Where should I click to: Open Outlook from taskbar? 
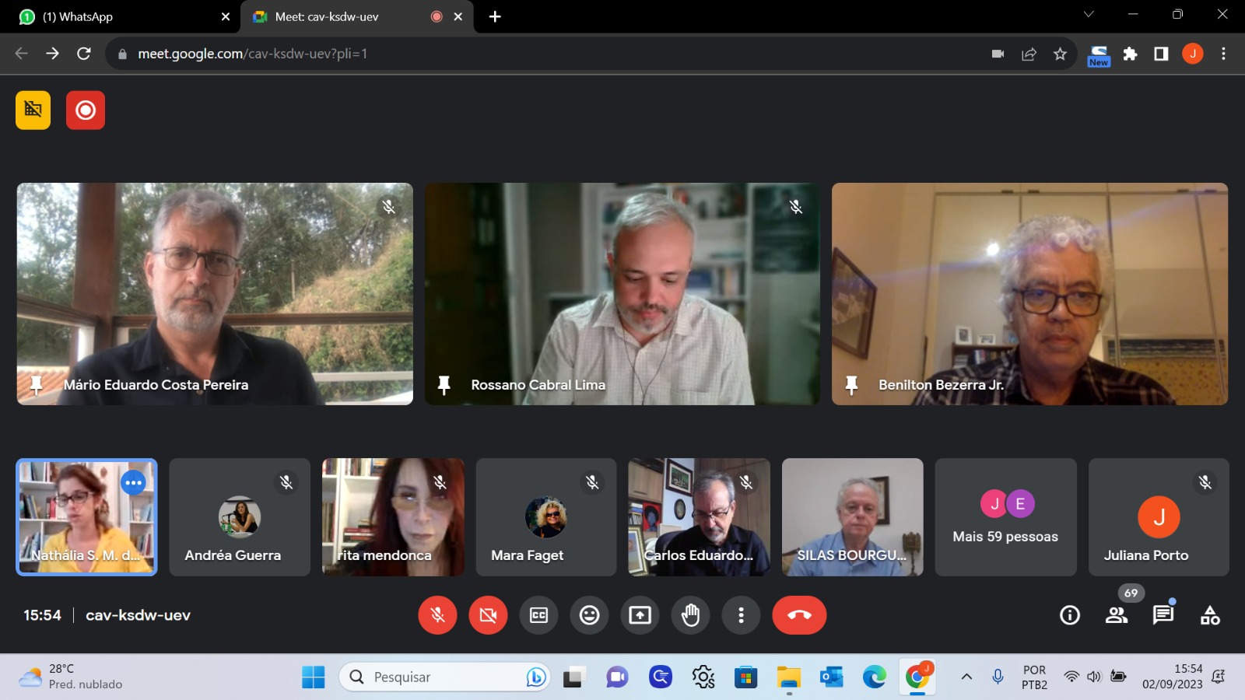832,677
